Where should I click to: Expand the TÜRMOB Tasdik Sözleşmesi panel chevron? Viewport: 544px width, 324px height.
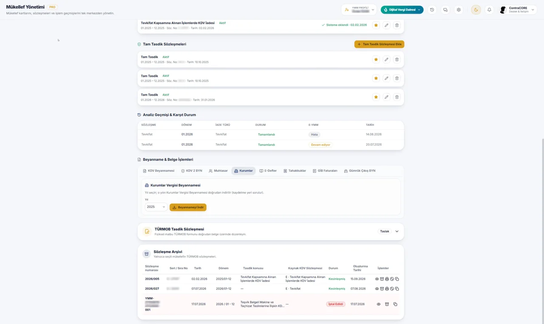click(x=397, y=231)
